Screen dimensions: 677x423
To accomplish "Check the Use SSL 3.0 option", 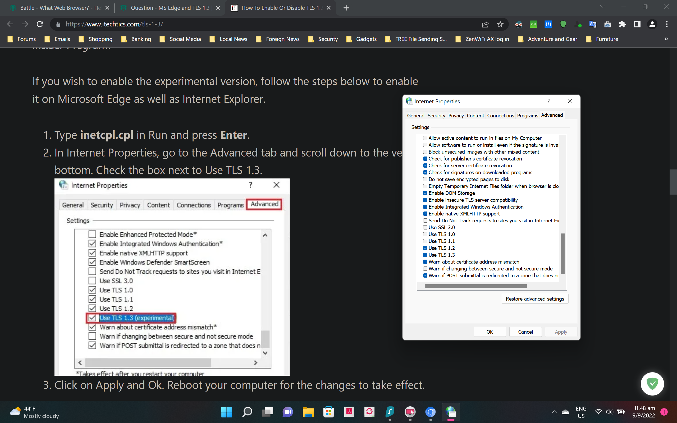I will (425, 227).
